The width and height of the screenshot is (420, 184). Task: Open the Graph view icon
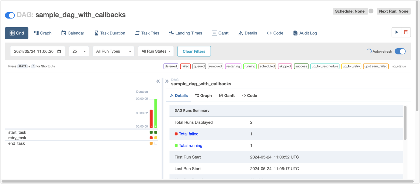pos(42,33)
